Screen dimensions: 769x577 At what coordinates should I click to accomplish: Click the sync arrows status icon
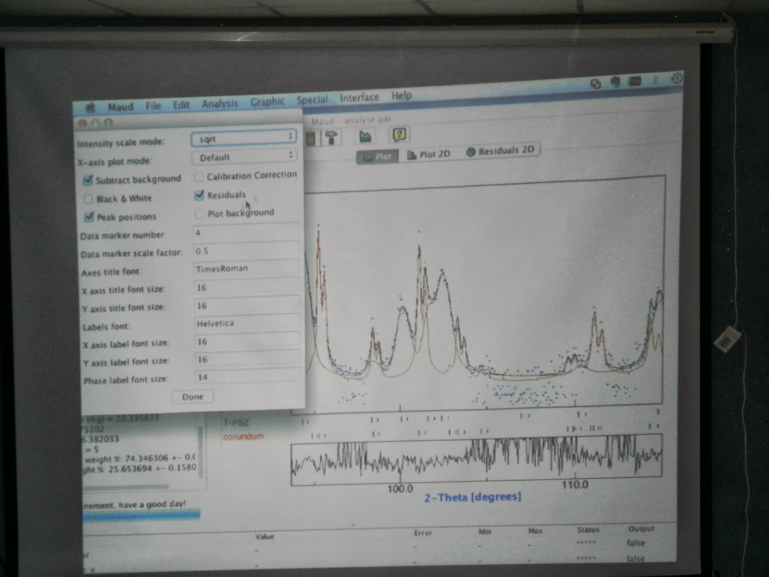tap(596, 83)
